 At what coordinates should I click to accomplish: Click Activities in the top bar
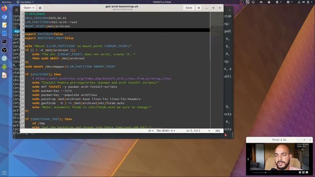point(6,2)
